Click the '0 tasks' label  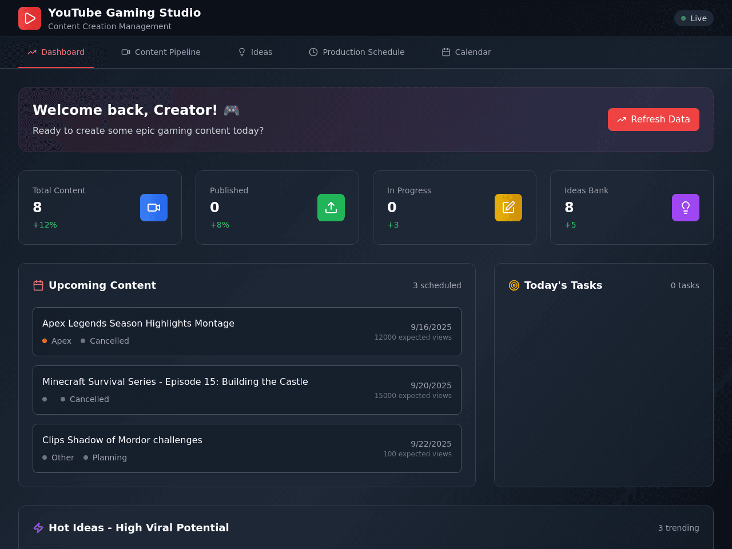(x=685, y=285)
